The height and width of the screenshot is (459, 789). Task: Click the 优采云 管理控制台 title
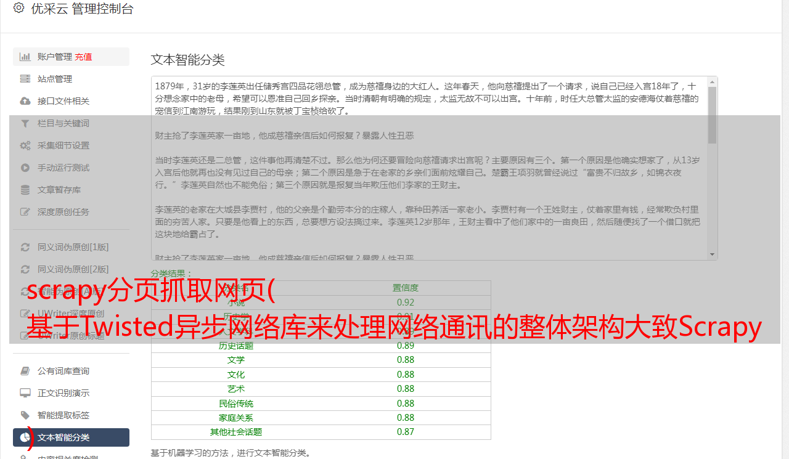[82, 9]
